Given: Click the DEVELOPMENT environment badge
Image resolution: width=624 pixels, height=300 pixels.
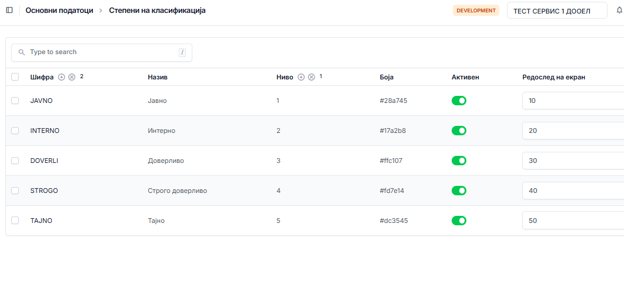Looking at the screenshot, I should click(x=476, y=11).
